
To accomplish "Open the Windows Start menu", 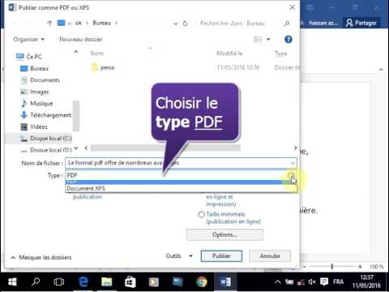I will [x=12, y=282].
